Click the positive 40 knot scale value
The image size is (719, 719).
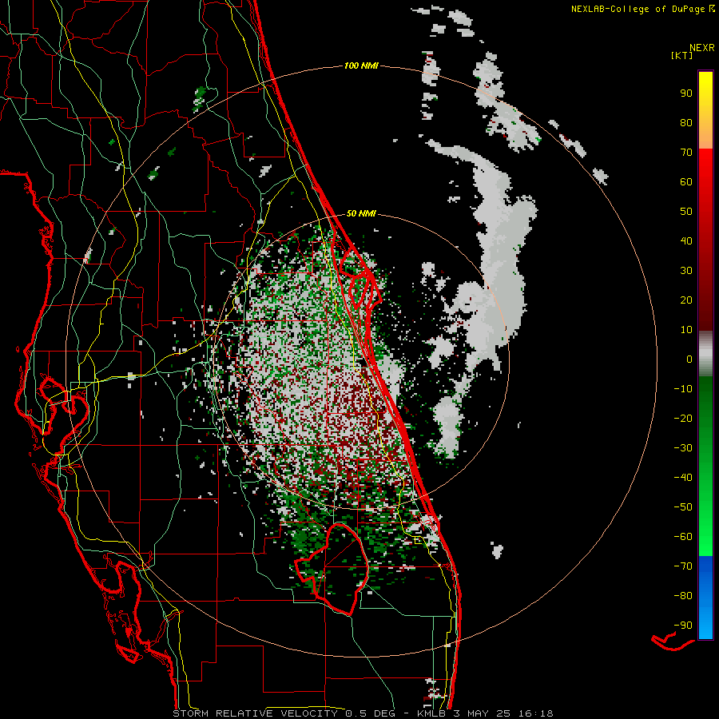(x=686, y=240)
